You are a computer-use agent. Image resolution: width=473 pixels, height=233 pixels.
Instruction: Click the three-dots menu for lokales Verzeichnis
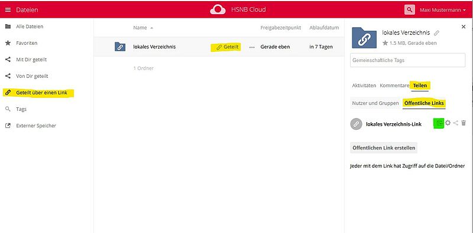point(252,47)
